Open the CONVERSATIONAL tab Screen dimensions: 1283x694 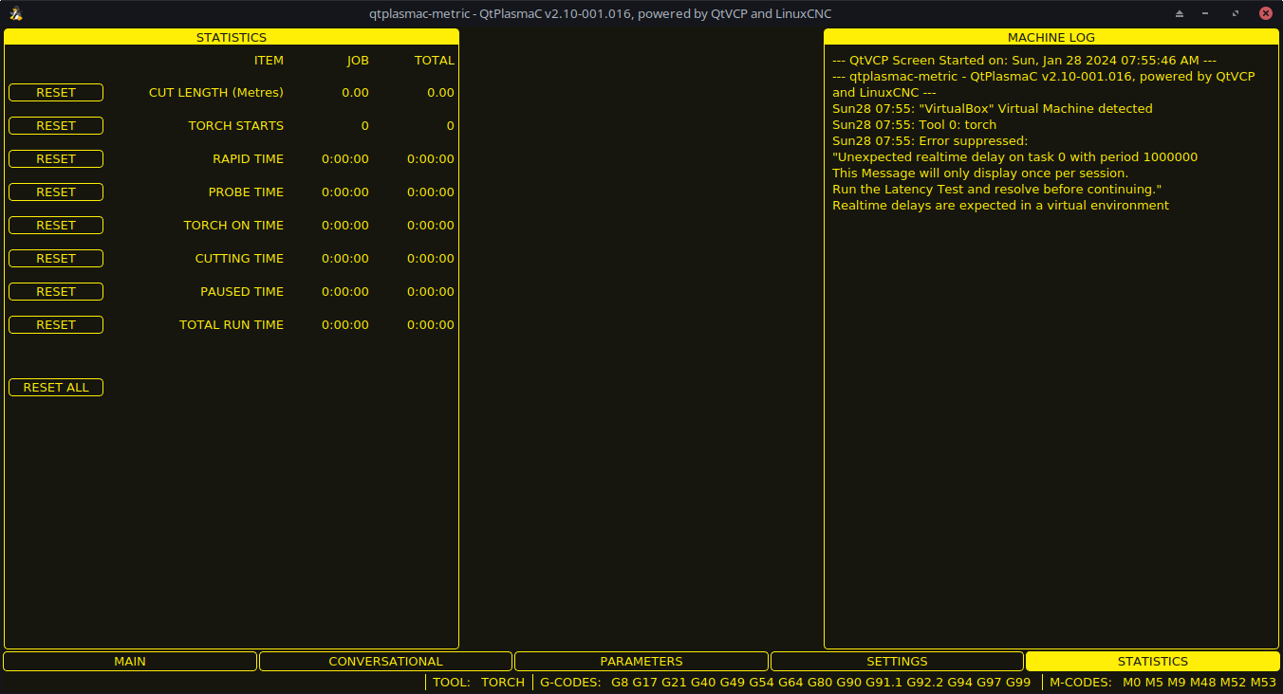coord(385,661)
